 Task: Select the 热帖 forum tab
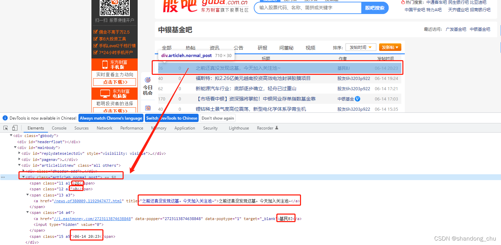tap(191, 48)
